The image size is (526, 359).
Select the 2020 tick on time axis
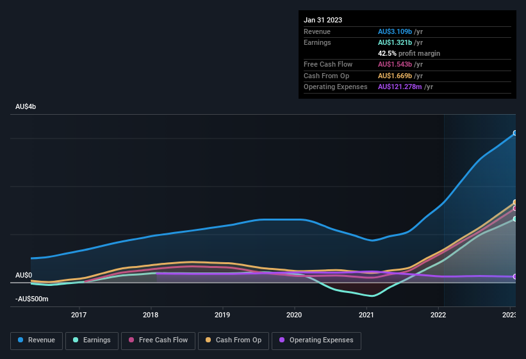pyautogui.click(x=294, y=315)
